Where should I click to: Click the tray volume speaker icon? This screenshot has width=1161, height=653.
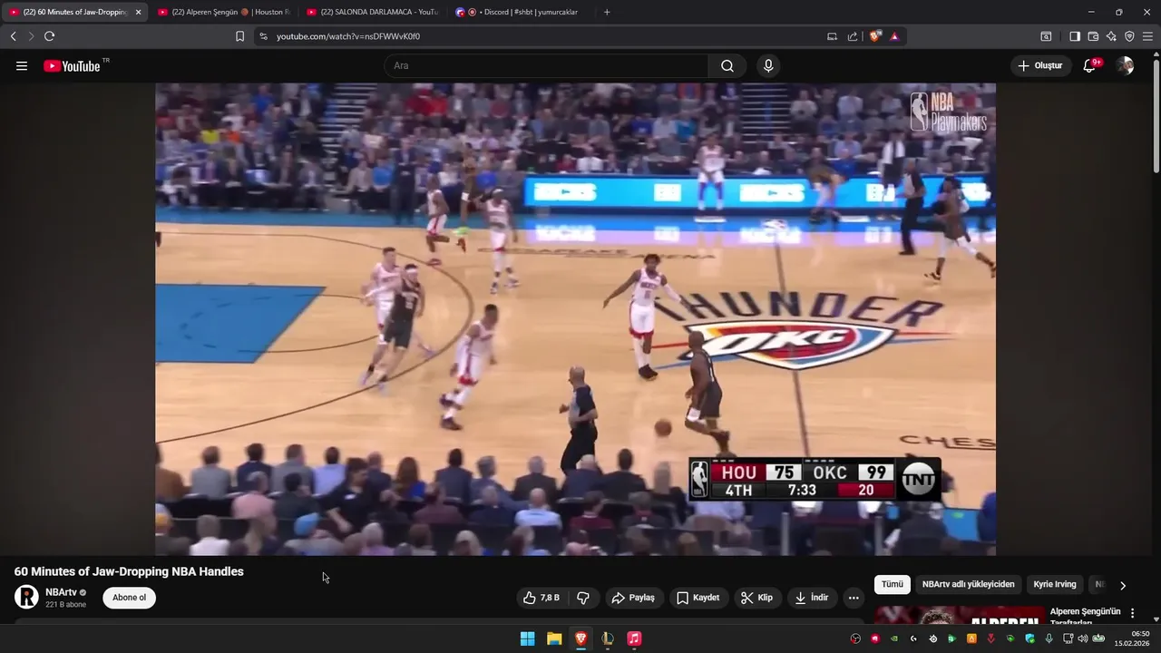point(1082,638)
